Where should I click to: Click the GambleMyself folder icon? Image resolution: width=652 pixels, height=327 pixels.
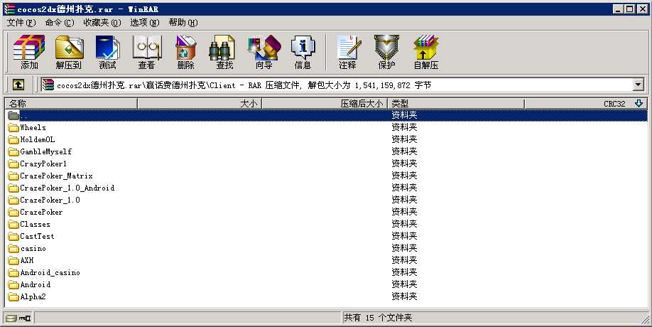13,152
